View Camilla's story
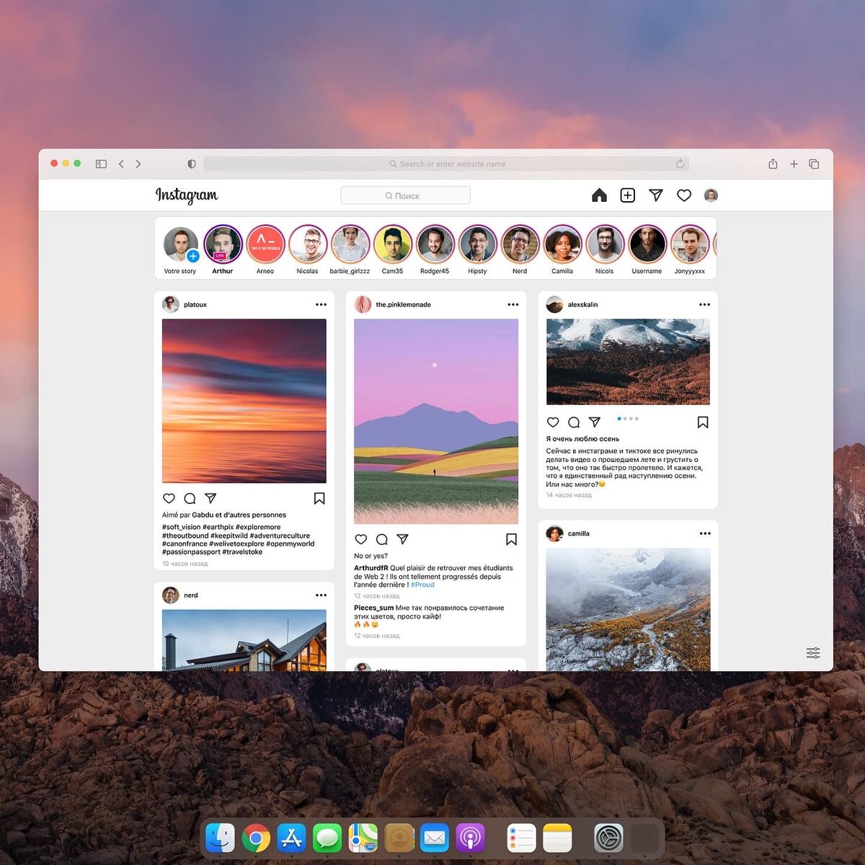This screenshot has width=865, height=865. click(562, 244)
